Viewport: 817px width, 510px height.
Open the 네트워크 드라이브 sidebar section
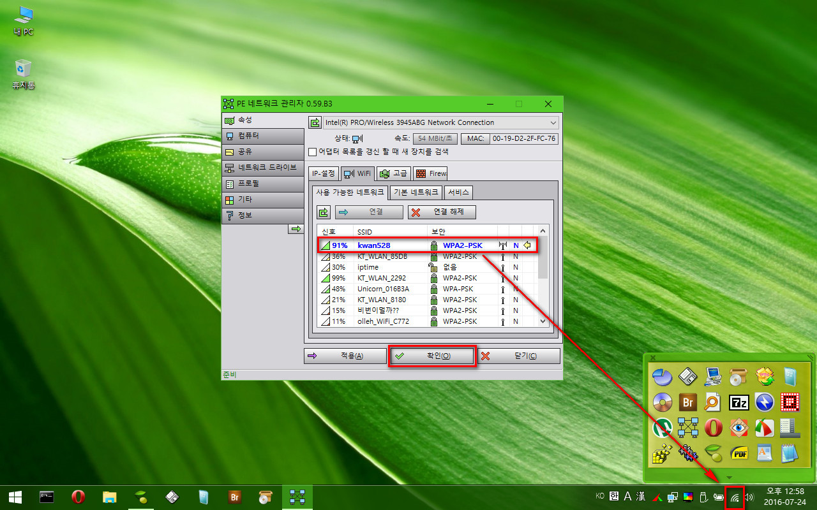coord(263,168)
